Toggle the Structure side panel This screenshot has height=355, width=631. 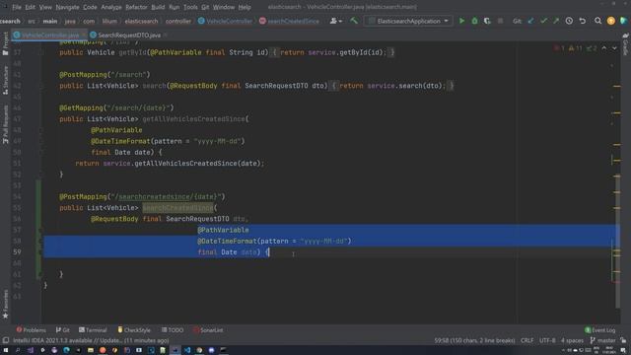pos(5,81)
